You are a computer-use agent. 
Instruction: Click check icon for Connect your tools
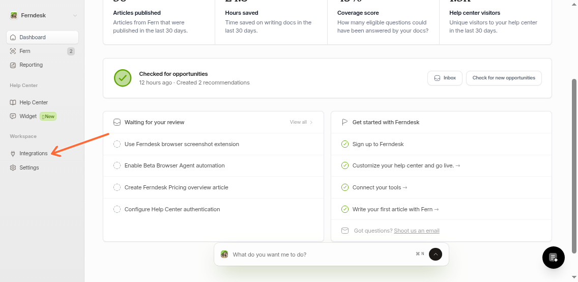point(345,187)
